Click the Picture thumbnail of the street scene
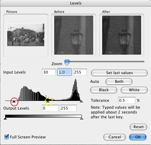151x145 pixels. [26, 35]
